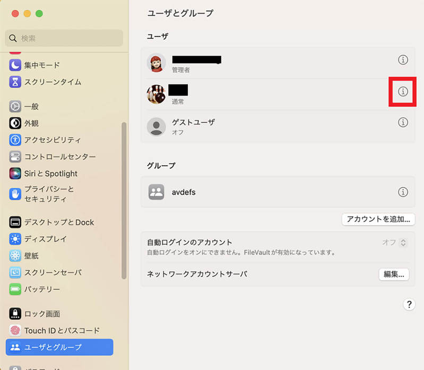Click the アクセシビリティ label in the sidebar

(53, 140)
